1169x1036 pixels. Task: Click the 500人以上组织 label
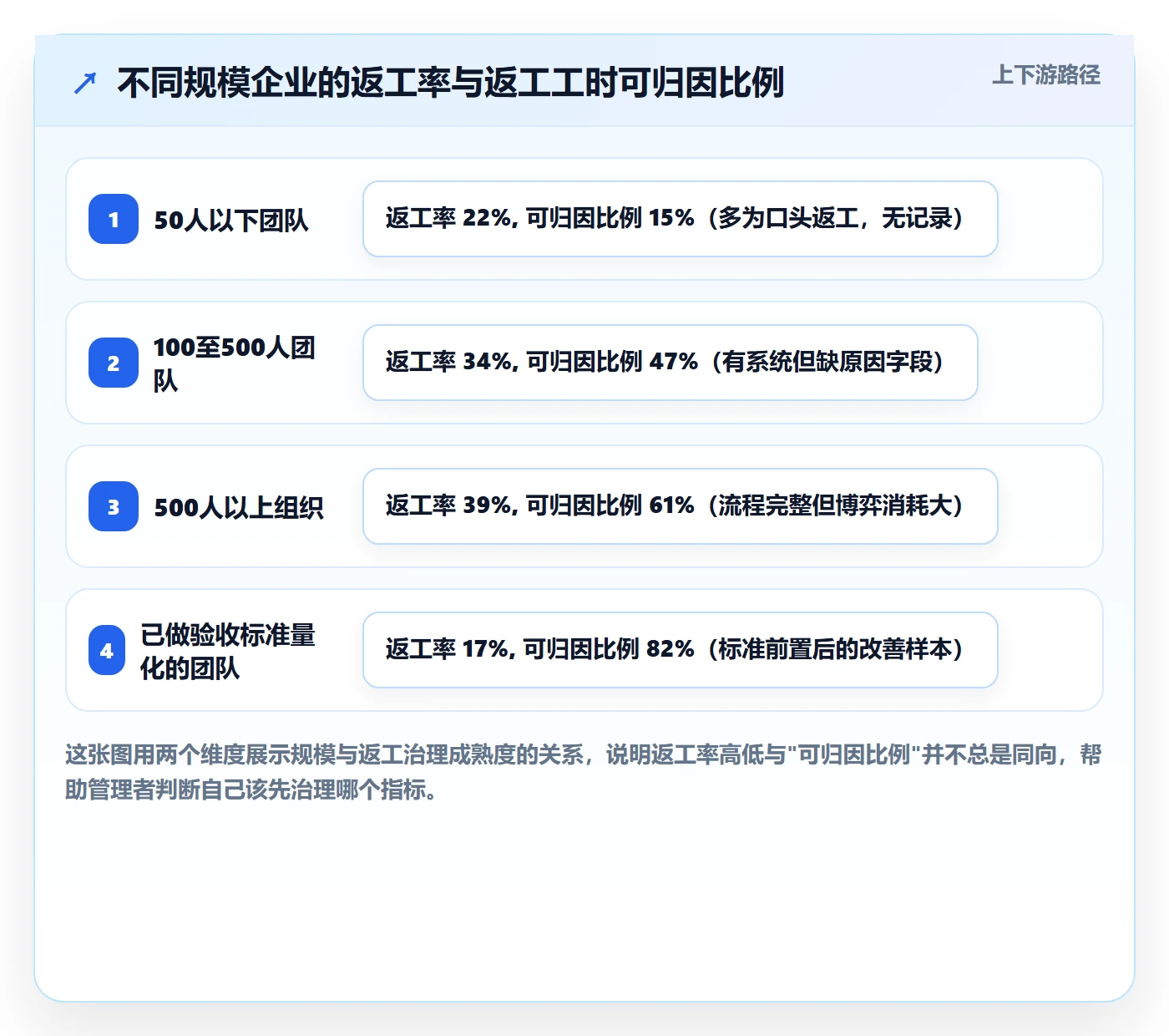[x=239, y=507]
